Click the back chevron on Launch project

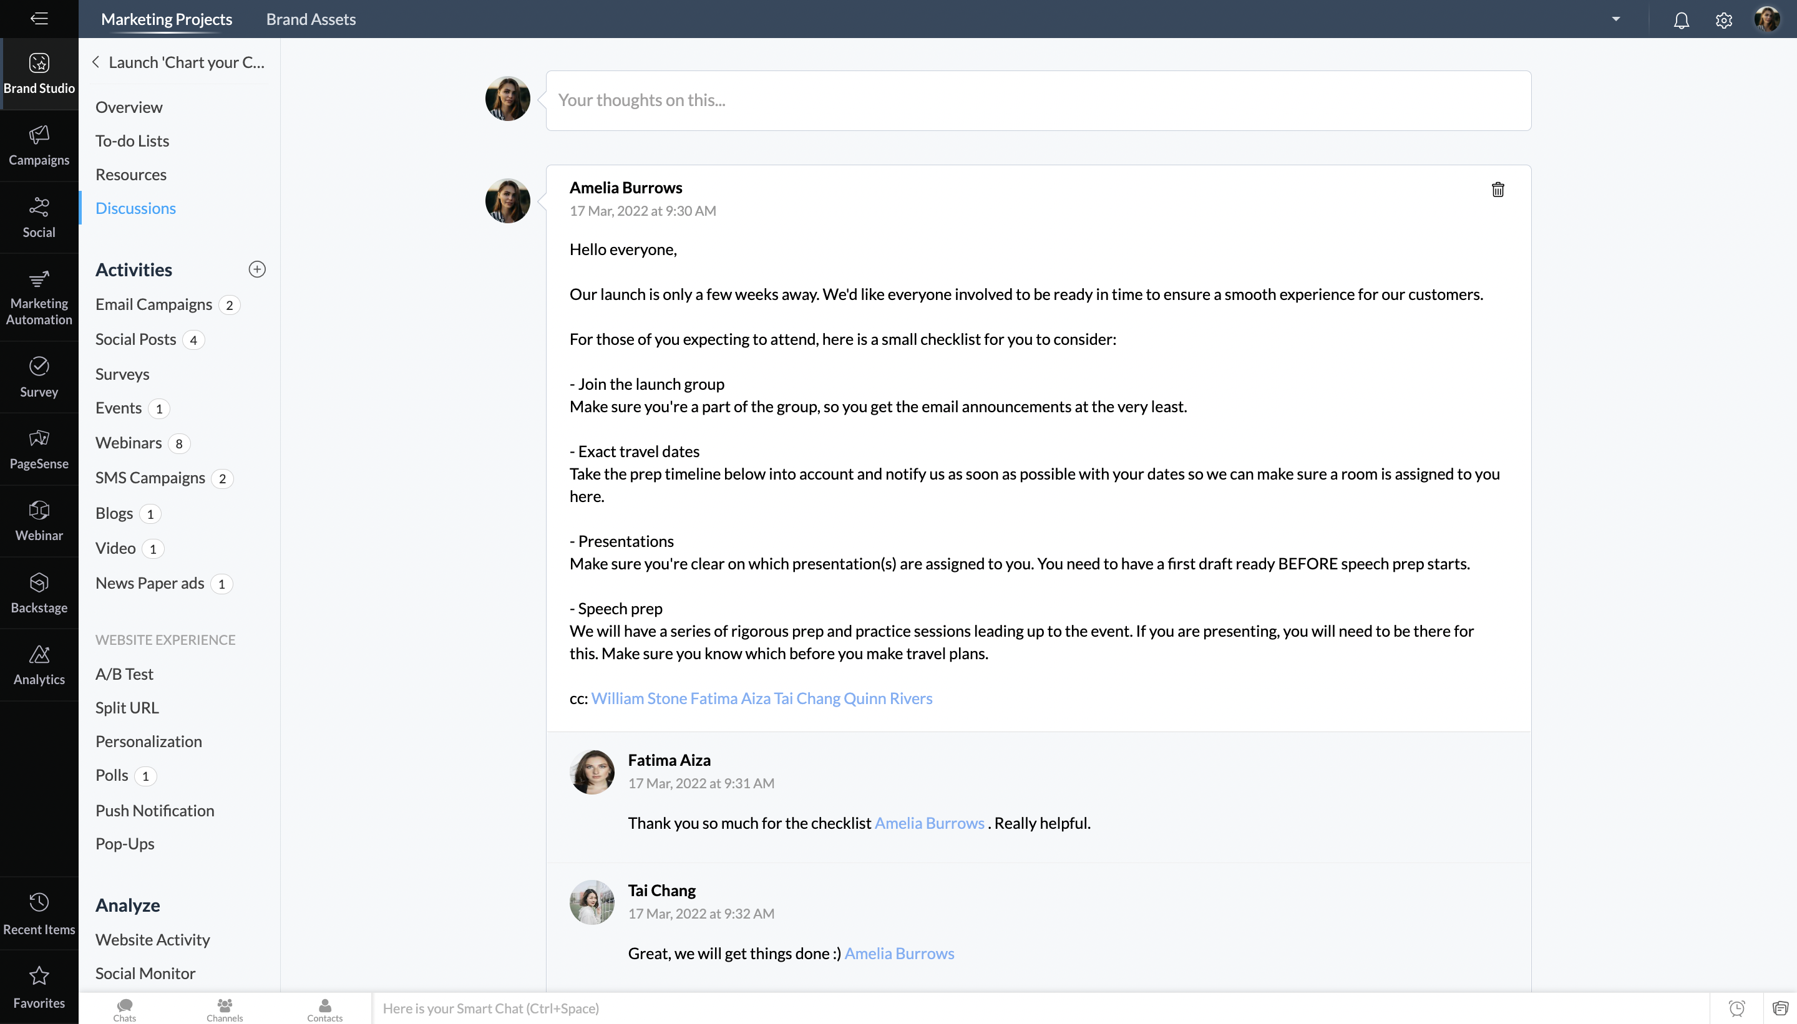pos(95,62)
